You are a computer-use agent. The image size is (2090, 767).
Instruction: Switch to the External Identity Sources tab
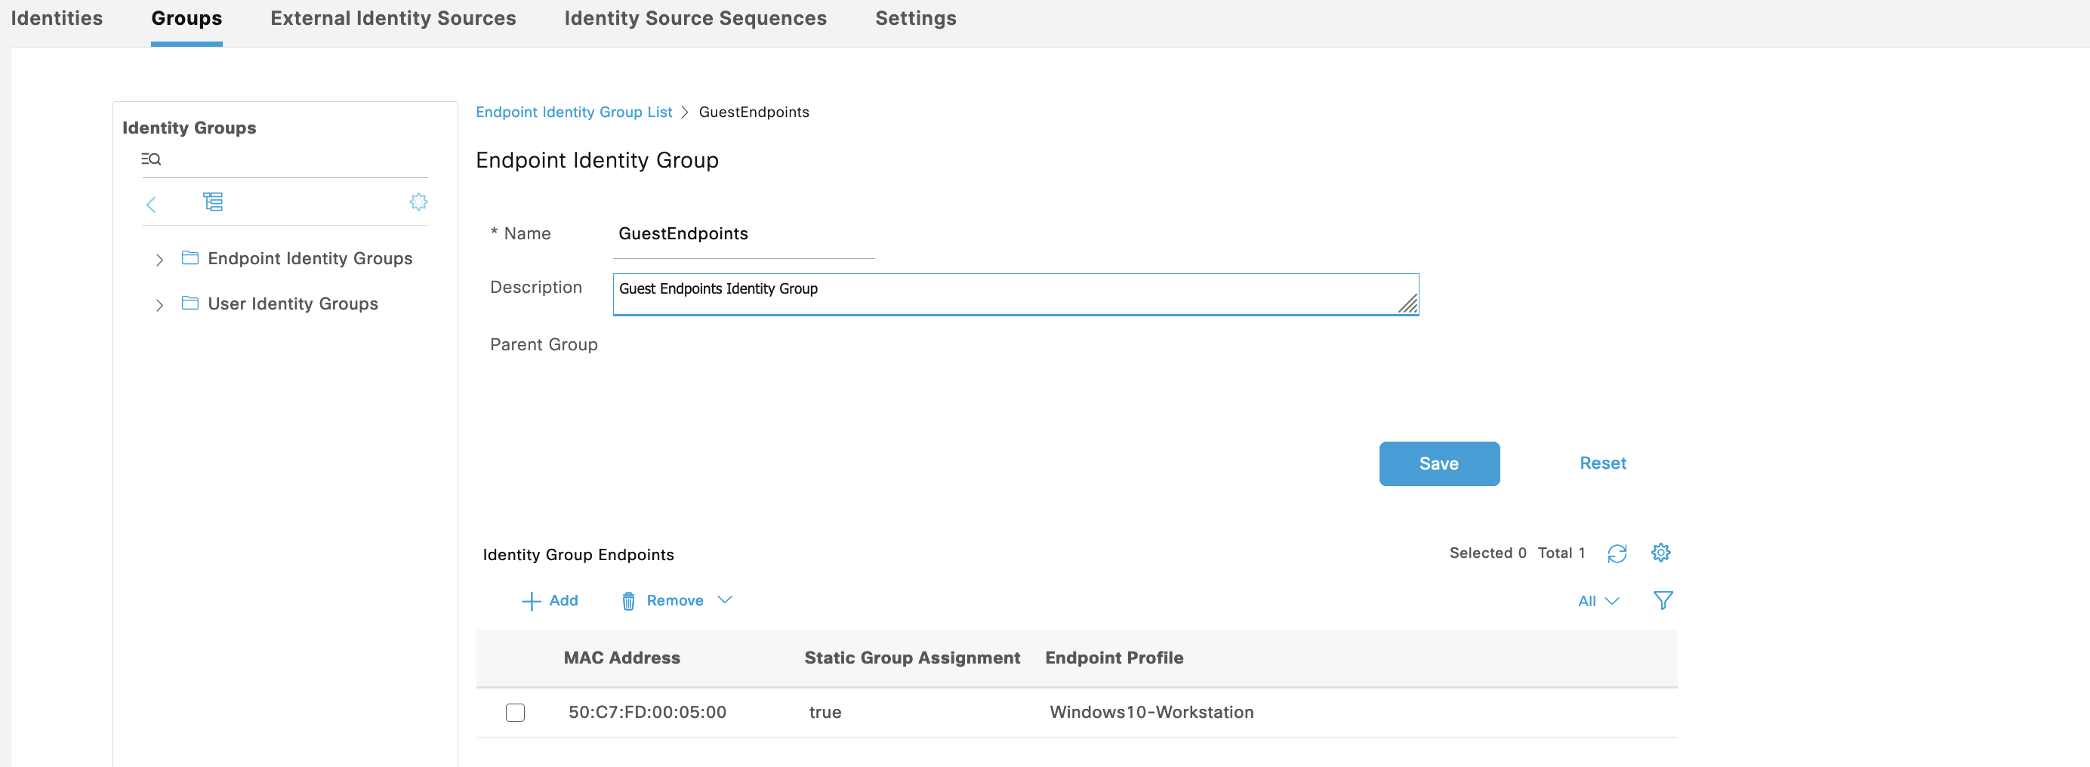pos(393,19)
